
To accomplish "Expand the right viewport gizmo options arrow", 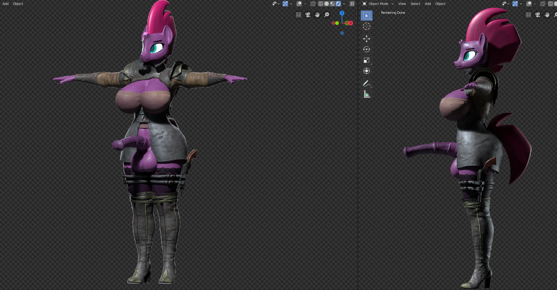I will point(521,4).
